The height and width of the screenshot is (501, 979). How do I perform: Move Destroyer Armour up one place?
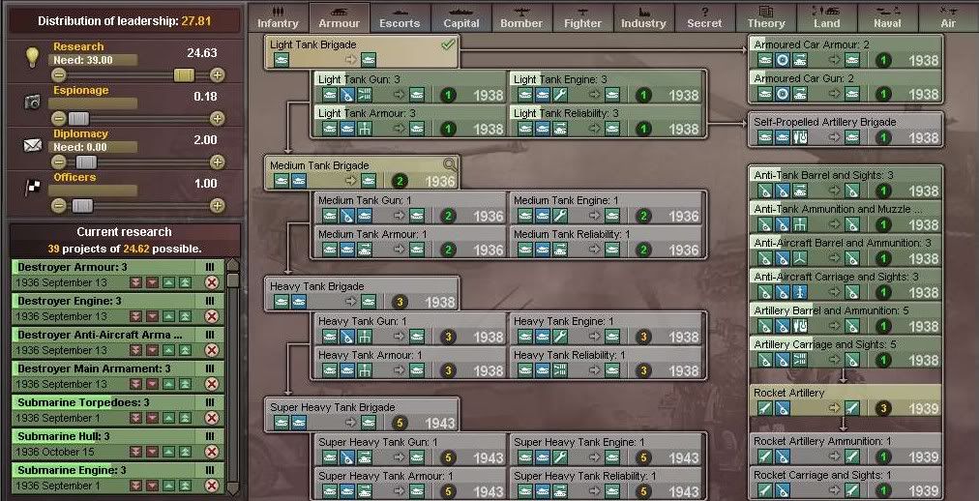pyautogui.click(x=168, y=282)
